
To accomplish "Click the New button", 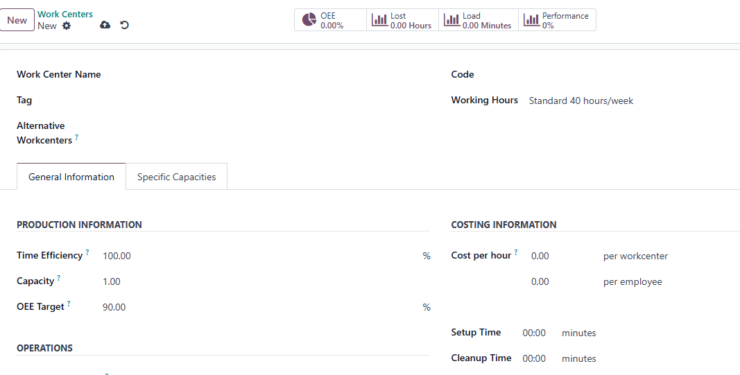I will 17,20.
